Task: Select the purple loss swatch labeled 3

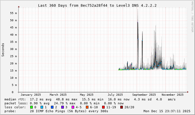Action: click(63, 107)
